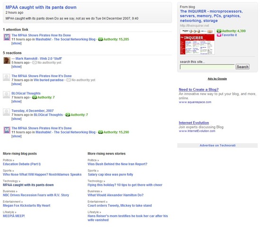Open The INQUIRER blog title link
This screenshot has width=262, height=227.
[211, 16]
